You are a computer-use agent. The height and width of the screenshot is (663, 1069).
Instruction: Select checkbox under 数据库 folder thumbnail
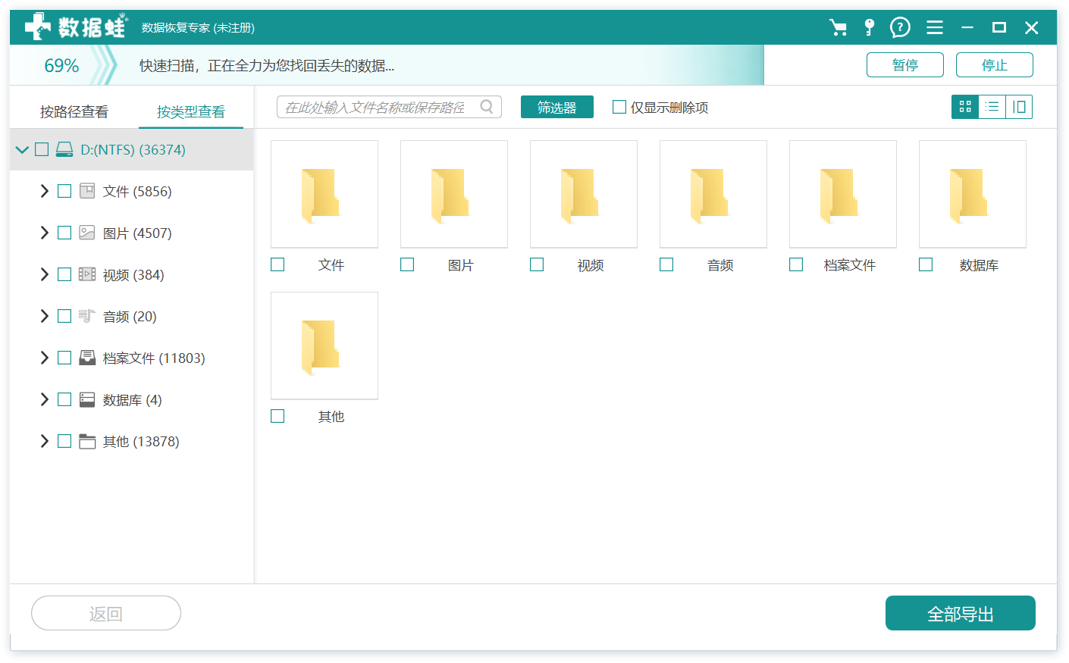pos(926,264)
